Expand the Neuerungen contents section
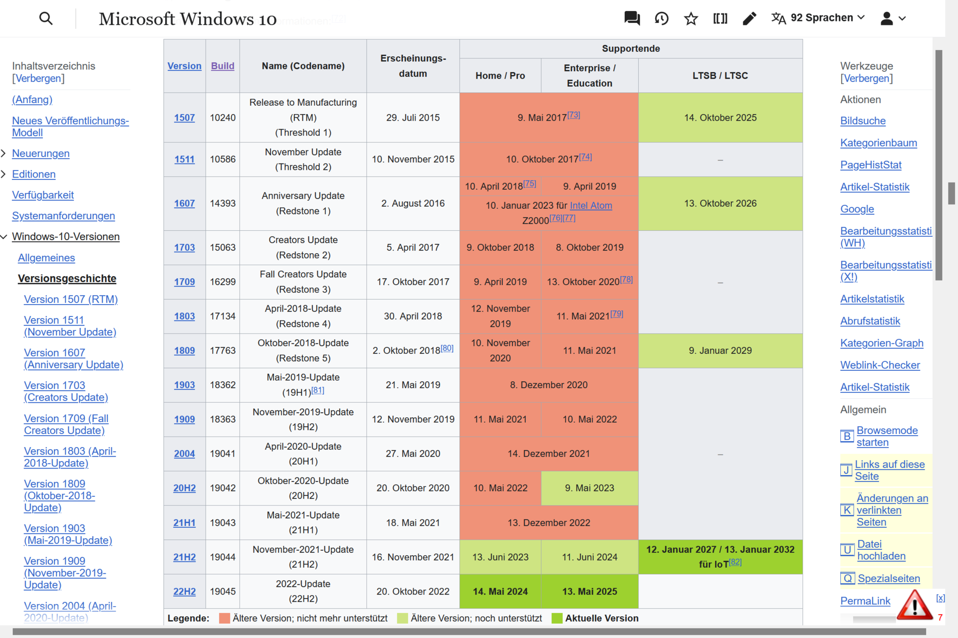This screenshot has height=638, width=958. 3,154
